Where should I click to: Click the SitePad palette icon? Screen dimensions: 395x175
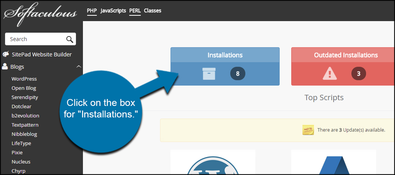click(6, 54)
